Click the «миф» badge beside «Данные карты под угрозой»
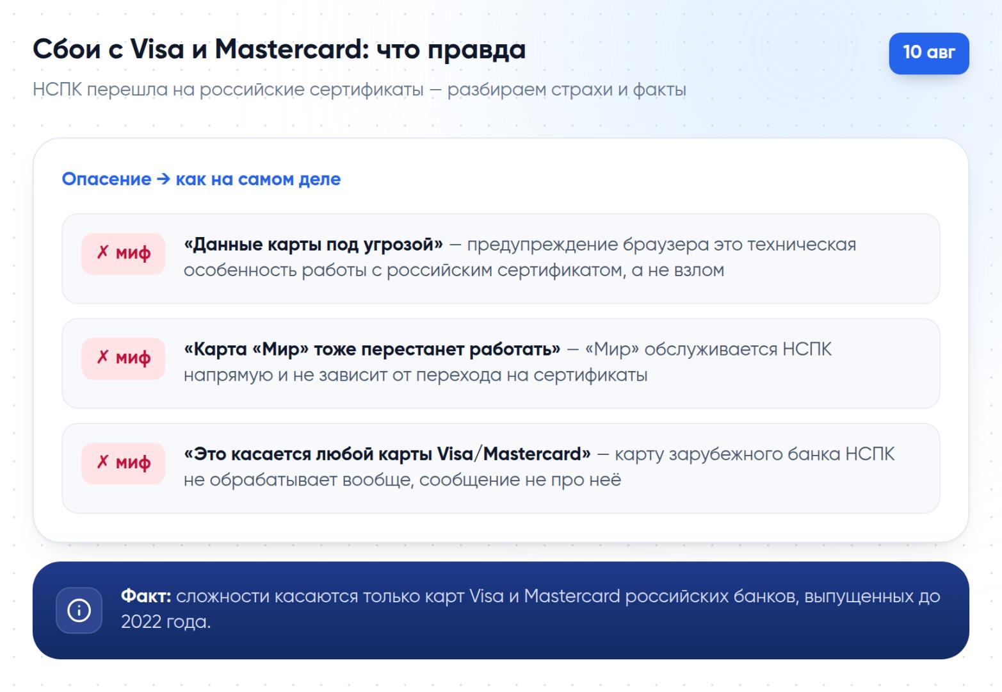The image size is (1002, 692). [x=123, y=254]
